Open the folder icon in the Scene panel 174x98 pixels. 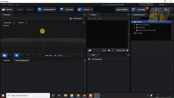pyautogui.click(x=90, y=50)
